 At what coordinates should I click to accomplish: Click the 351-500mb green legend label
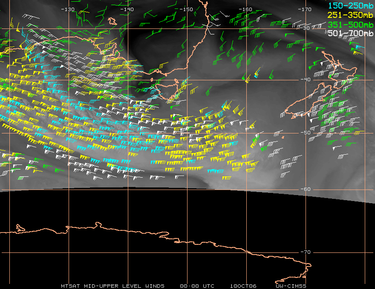point(351,24)
